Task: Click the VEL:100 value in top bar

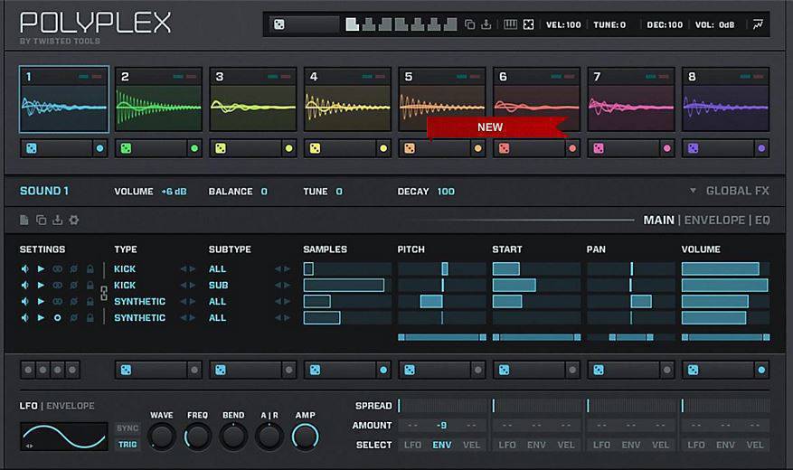Action: coord(563,24)
